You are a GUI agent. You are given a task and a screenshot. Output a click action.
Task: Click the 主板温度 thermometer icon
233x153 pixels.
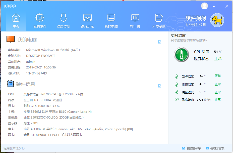(177, 85)
